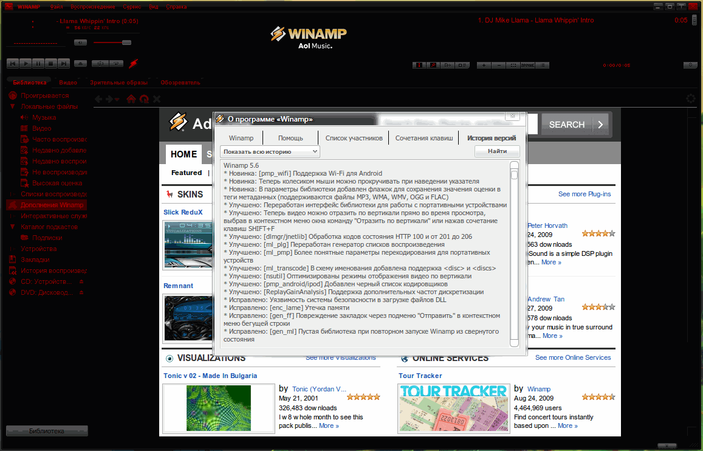Open the Сочетания клавиш tab
703x451 pixels.
(424, 138)
